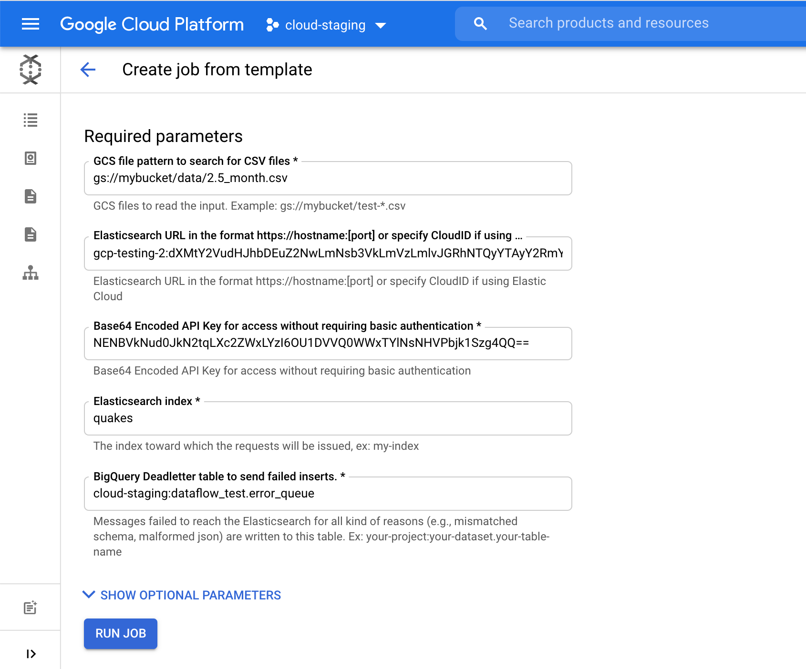Go back using the arrow icon
Screen dimensions: 806x669
point(88,70)
